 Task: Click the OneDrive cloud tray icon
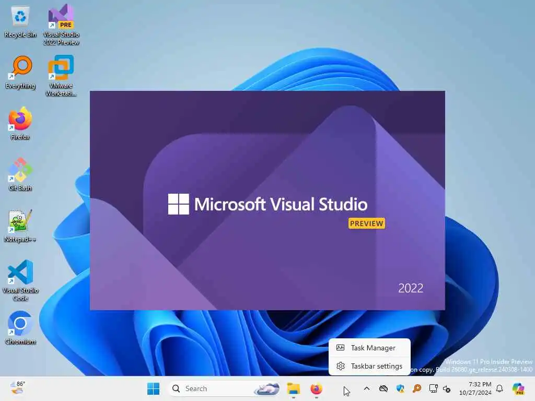383,388
